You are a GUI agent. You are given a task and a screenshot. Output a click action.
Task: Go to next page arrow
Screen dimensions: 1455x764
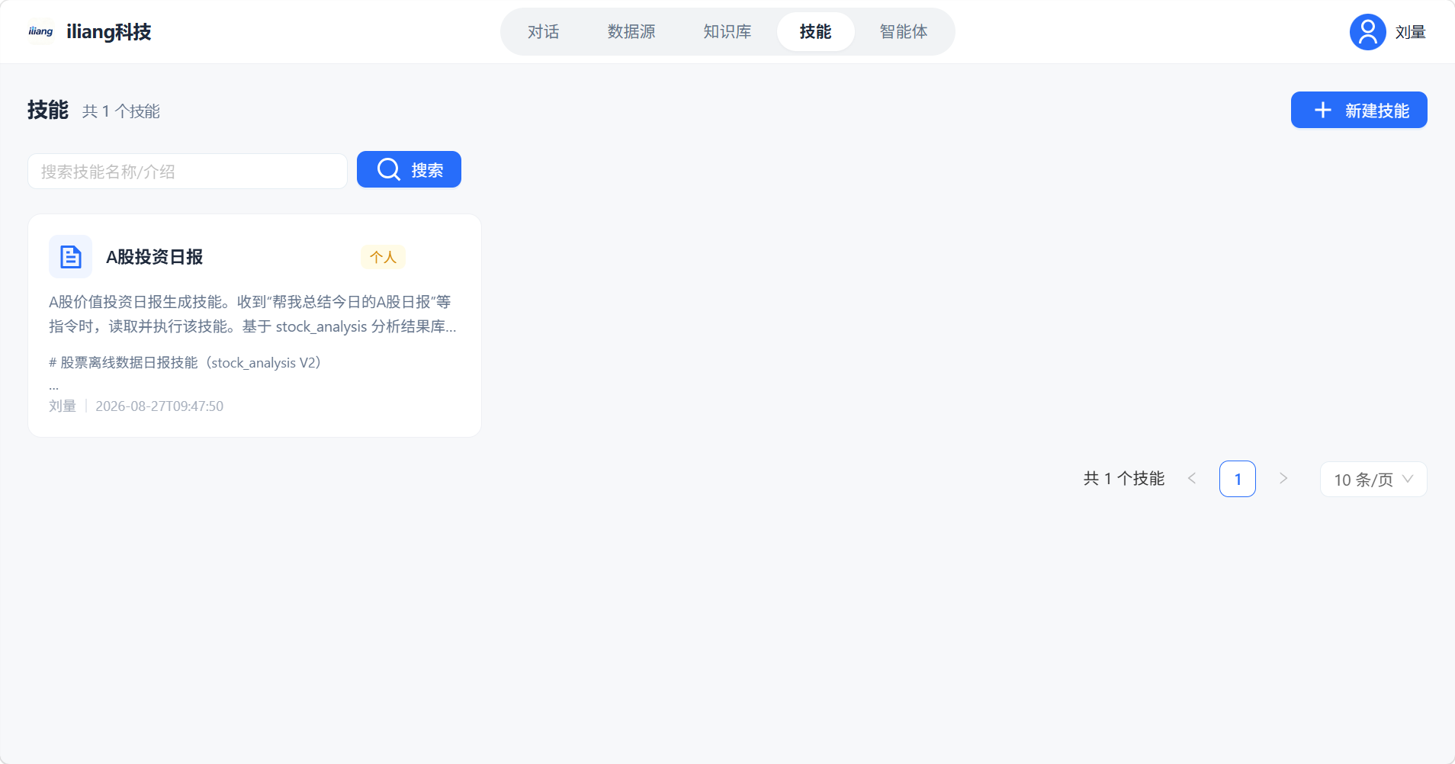point(1283,479)
